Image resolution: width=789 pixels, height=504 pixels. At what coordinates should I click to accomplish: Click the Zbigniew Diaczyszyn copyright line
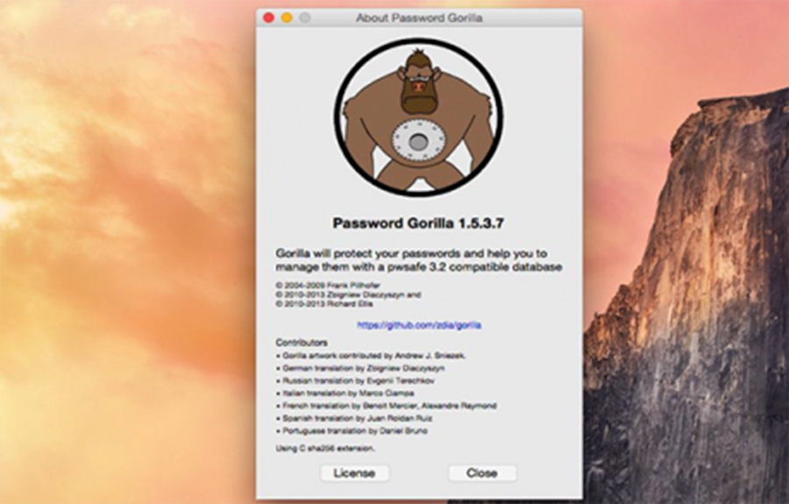(348, 295)
